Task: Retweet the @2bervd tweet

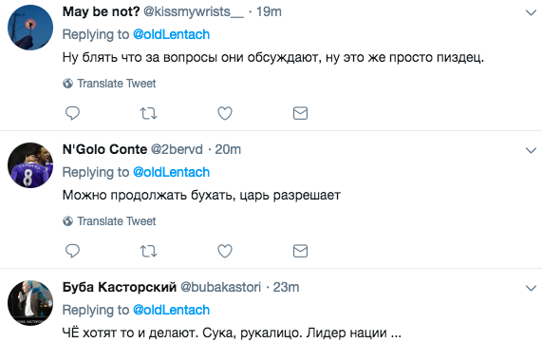Action: pos(148,251)
